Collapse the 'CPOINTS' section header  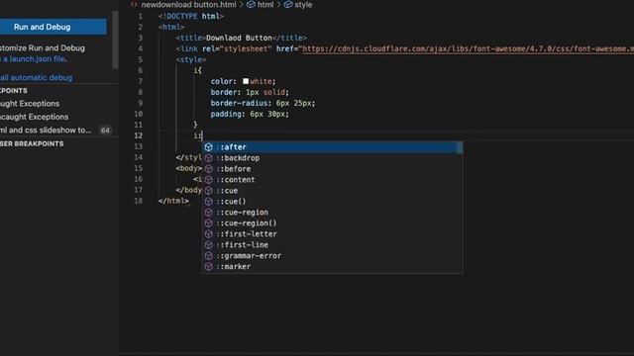pyautogui.click(x=14, y=91)
